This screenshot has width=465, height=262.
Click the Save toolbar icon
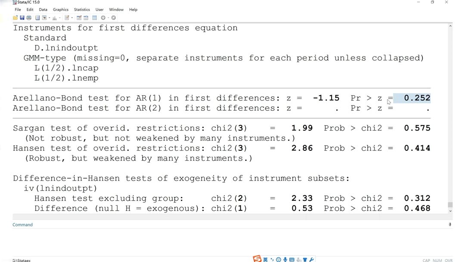(x=22, y=18)
